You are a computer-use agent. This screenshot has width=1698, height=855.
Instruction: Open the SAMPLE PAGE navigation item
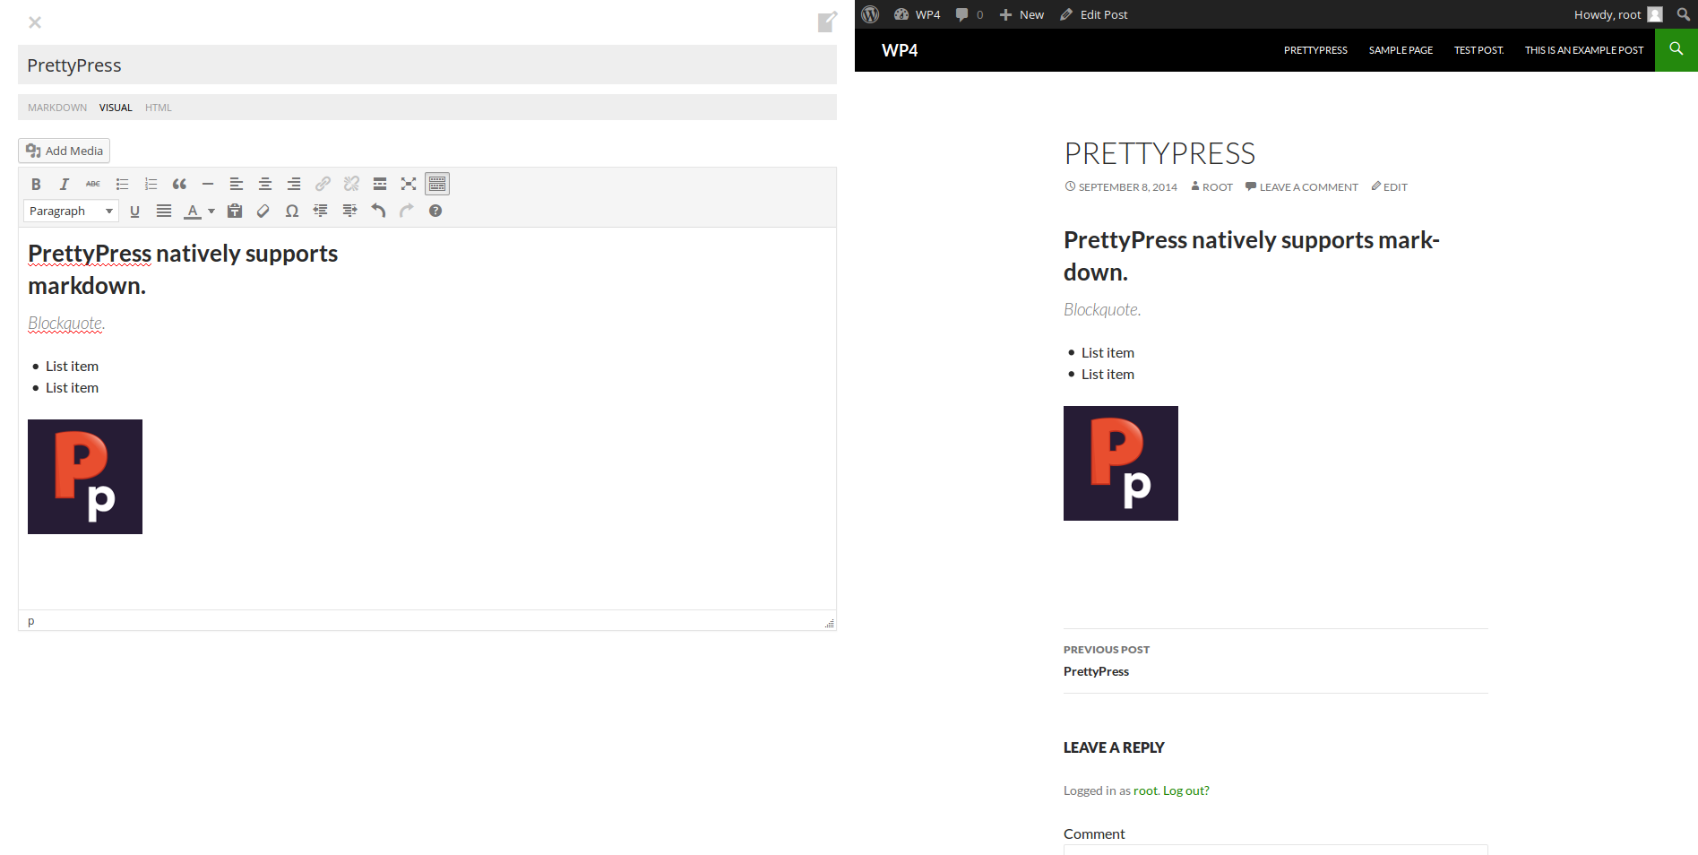(x=1401, y=50)
